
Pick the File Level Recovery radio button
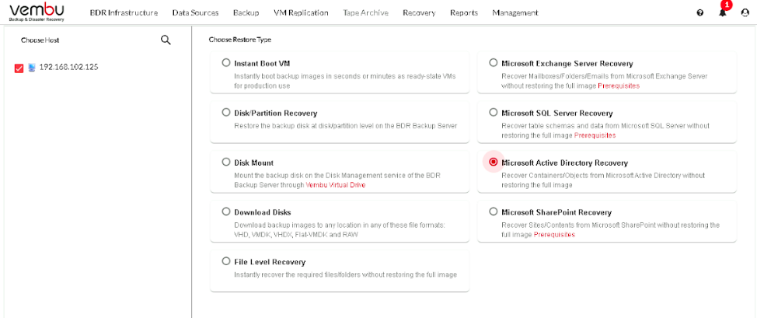[226, 261]
